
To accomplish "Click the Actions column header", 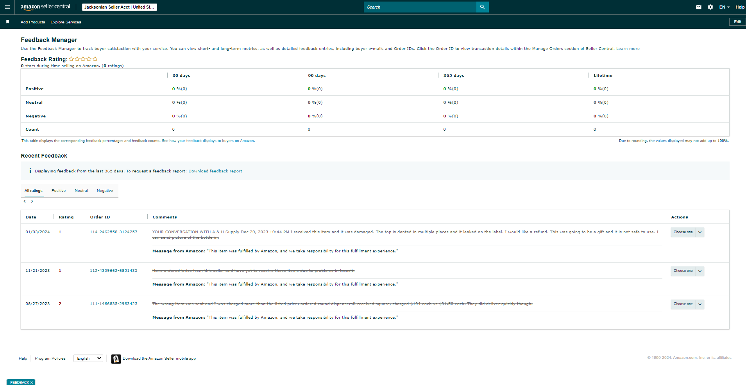I will (x=680, y=217).
